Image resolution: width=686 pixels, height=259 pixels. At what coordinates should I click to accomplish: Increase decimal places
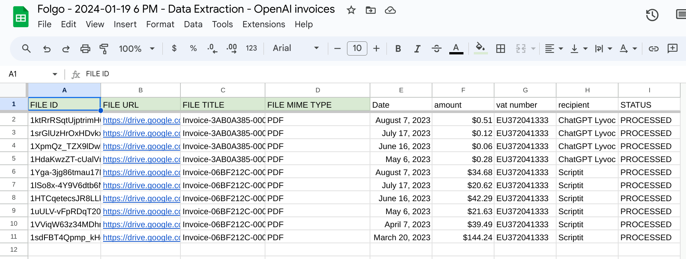(231, 48)
